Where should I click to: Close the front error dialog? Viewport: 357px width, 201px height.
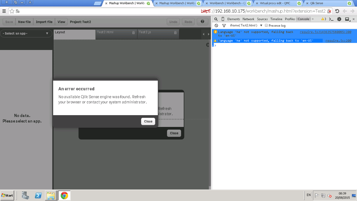tap(148, 121)
